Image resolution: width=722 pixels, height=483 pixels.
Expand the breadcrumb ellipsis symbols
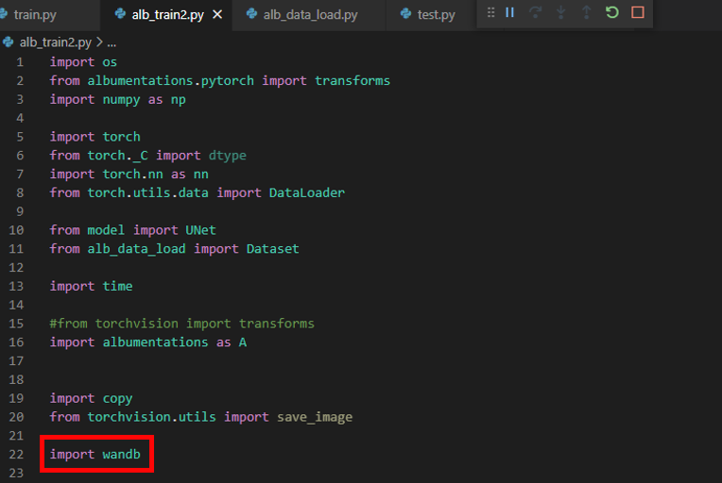[x=112, y=42]
